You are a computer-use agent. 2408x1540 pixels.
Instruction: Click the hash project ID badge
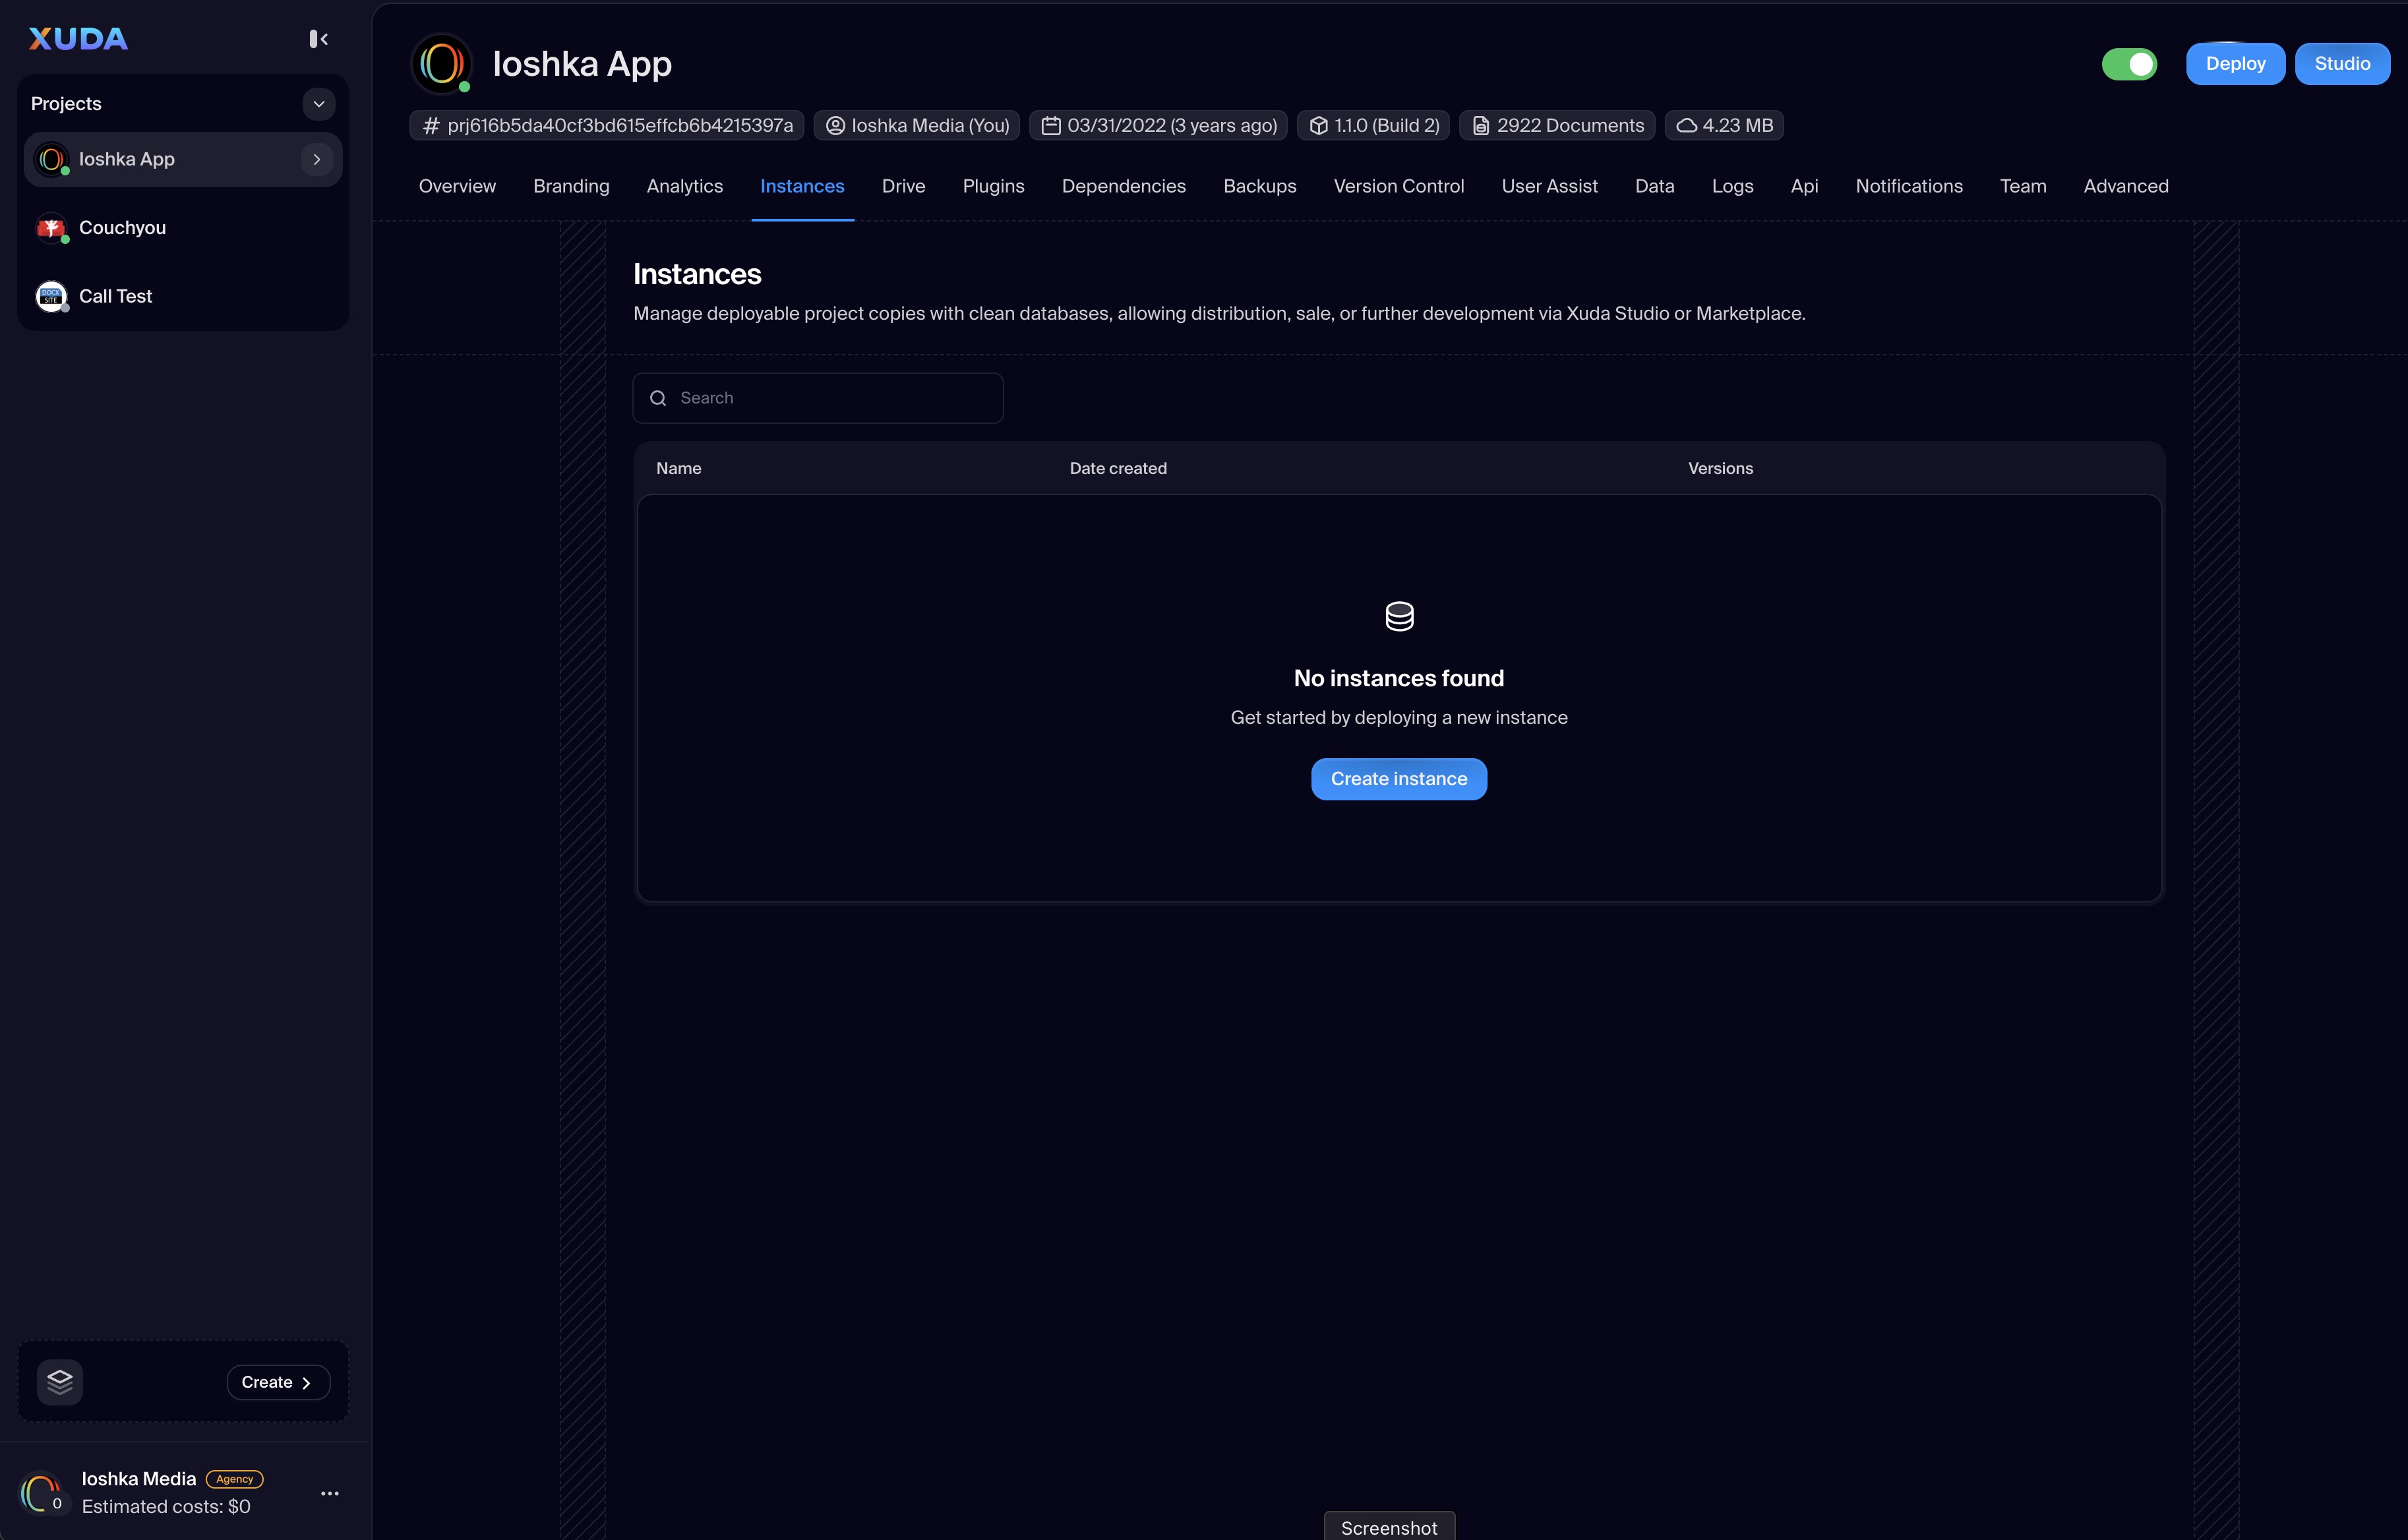(607, 126)
